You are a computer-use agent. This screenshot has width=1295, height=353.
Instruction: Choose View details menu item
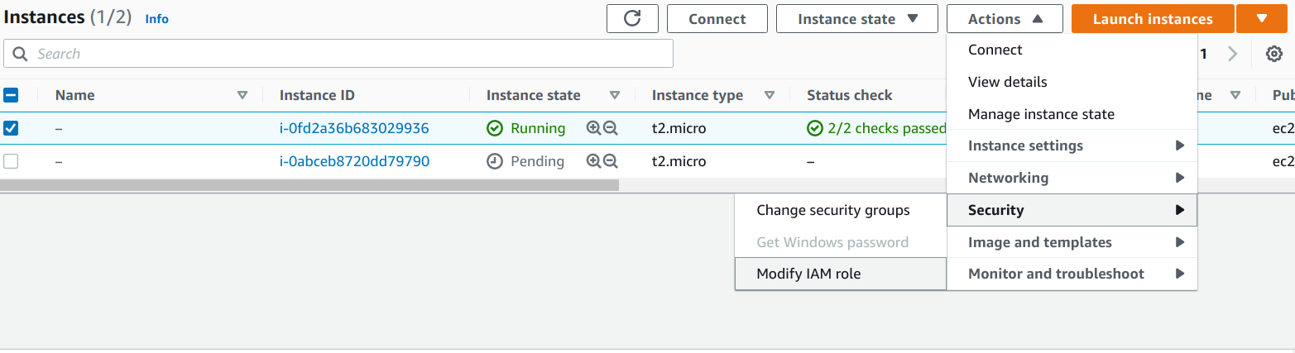[1072, 82]
